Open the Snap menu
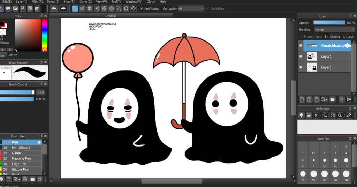The width and height of the screenshot is (357, 187). [x=69, y=2]
